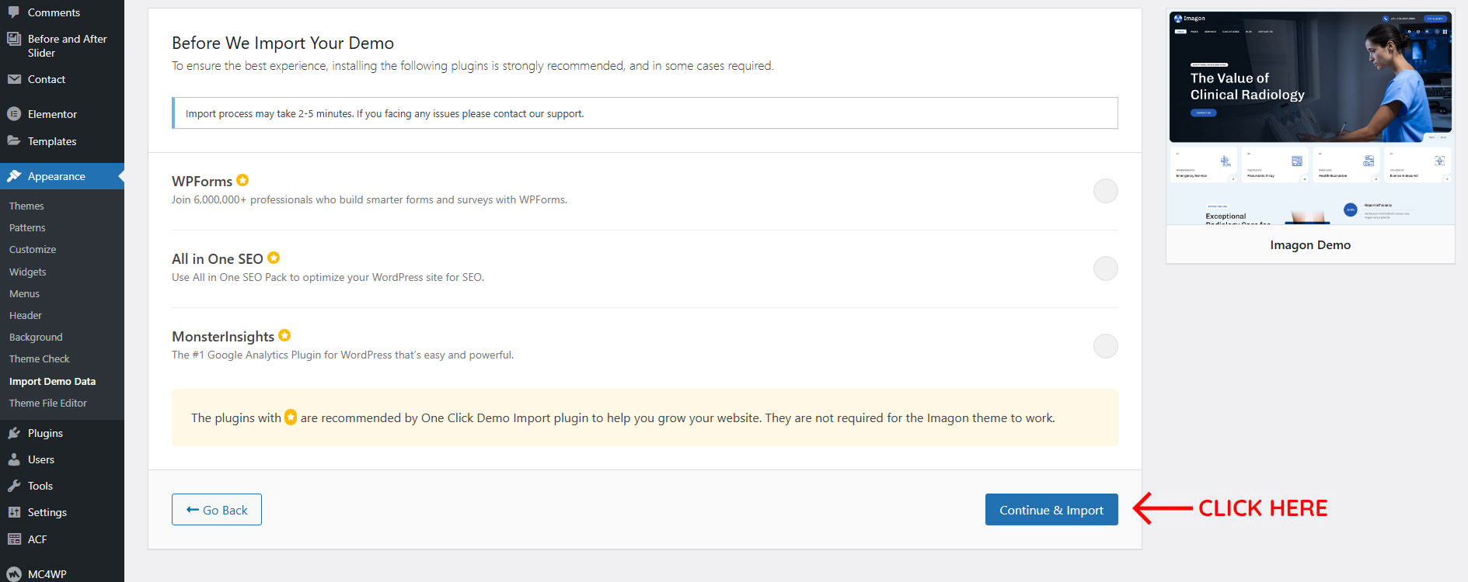Open the Theme File Editor submenu
Screen dimensions: 1468x582
click(x=48, y=403)
